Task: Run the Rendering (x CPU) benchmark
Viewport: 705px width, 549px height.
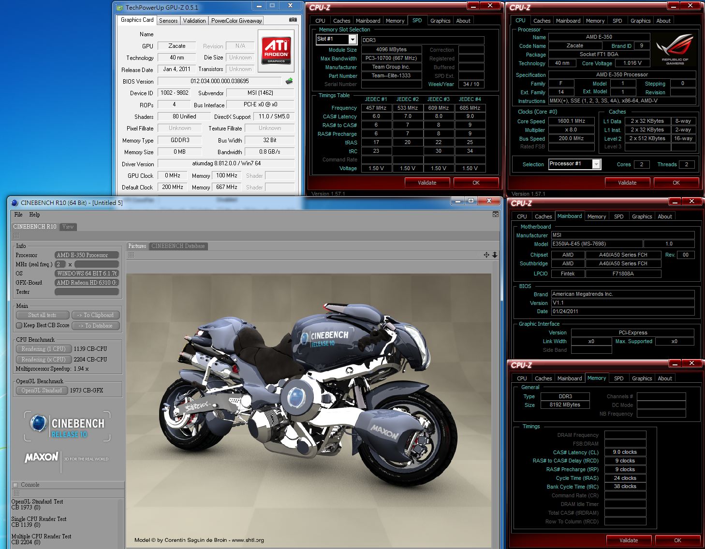Action: [43, 360]
